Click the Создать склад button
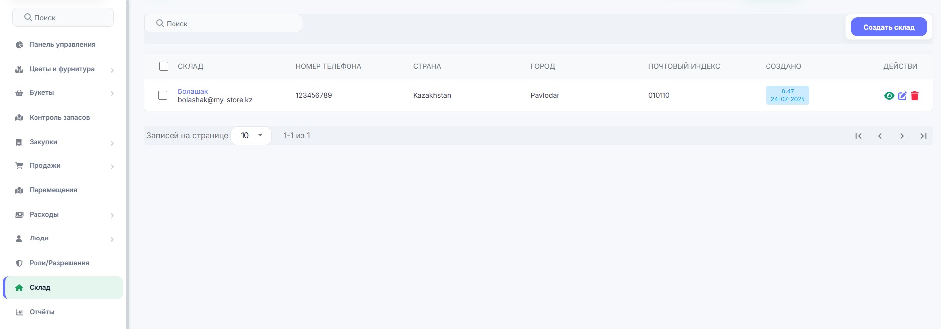Screen dimensions: 941x329 [888, 27]
